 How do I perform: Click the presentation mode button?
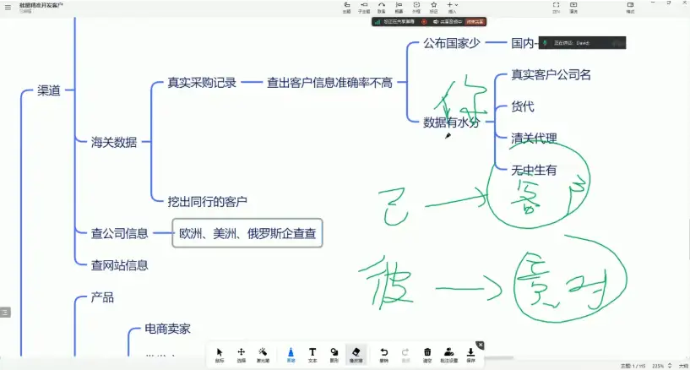[573, 8]
